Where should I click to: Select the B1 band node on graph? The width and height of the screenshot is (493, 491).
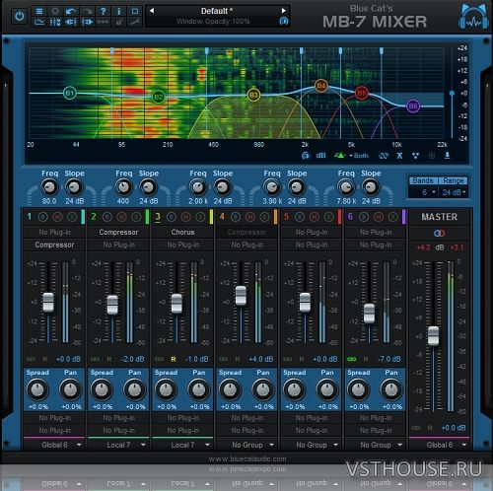69,93
